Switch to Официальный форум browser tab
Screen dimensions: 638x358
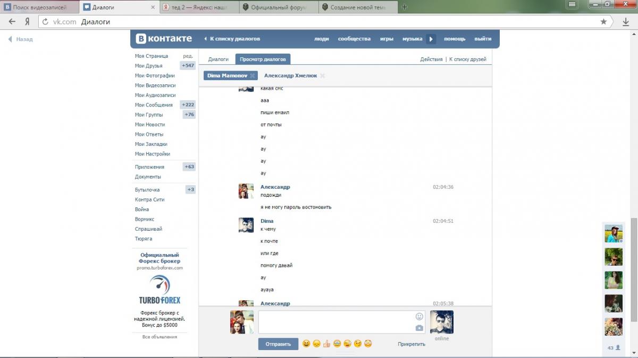[x=279, y=7]
